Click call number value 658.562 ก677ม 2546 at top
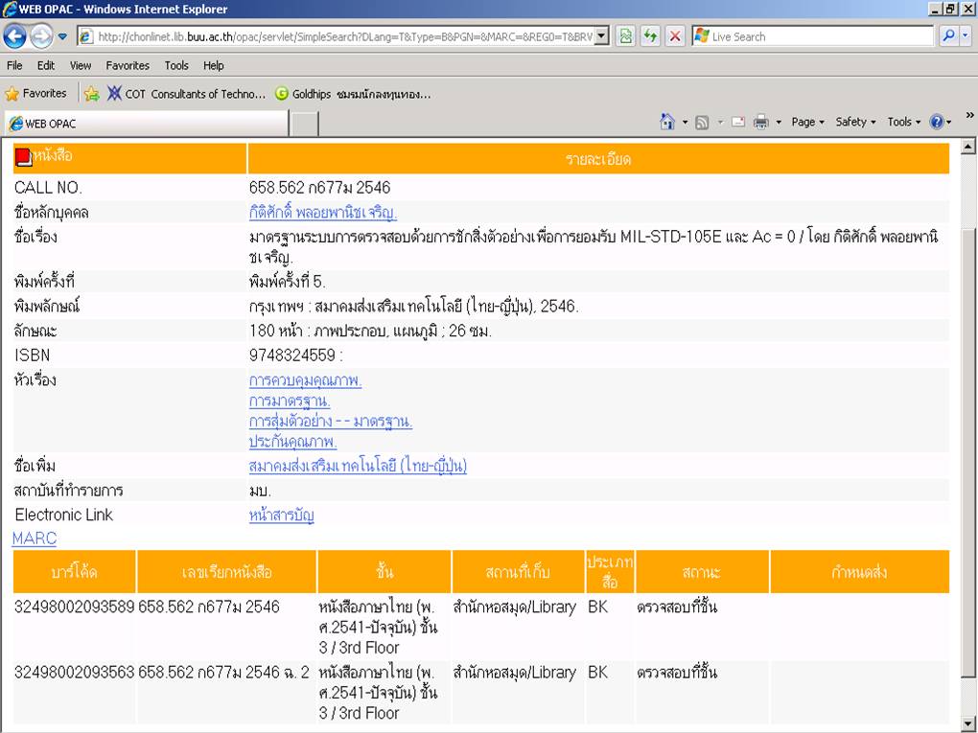978x733 pixels. pos(319,188)
